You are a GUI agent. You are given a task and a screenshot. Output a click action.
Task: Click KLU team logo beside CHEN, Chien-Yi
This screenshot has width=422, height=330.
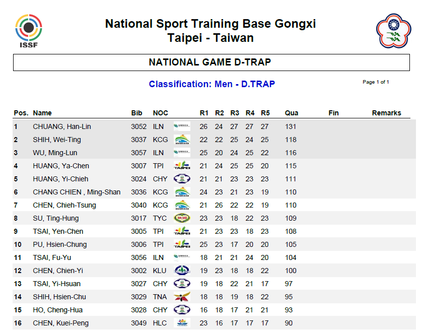[182, 271]
